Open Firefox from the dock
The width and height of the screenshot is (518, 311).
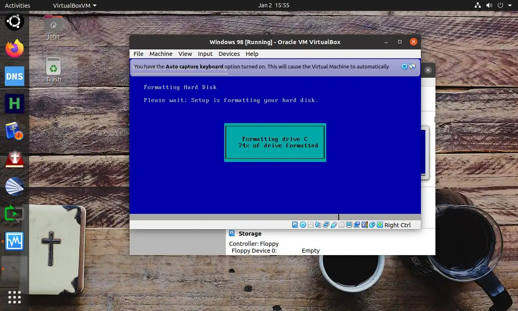click(x=15, y=49)
